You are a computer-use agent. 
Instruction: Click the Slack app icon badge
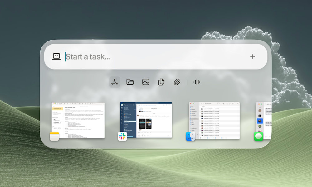coord(122,136)
